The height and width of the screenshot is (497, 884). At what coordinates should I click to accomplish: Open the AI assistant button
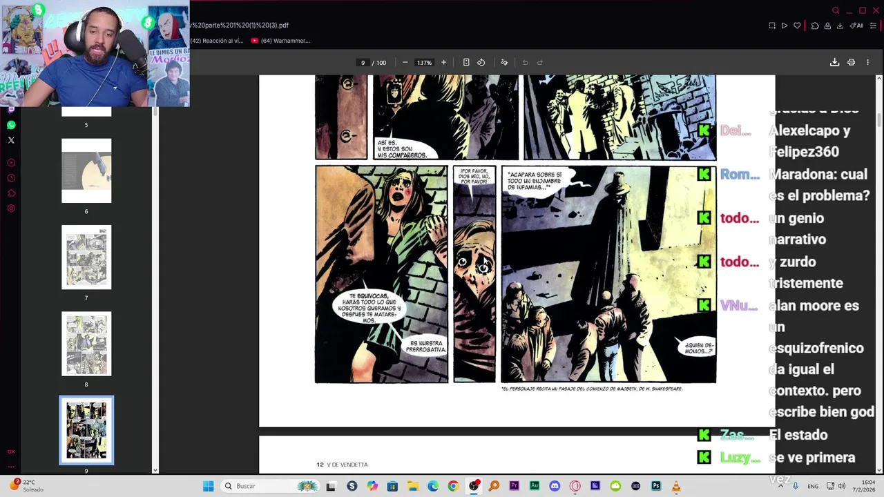coord(856,26)
